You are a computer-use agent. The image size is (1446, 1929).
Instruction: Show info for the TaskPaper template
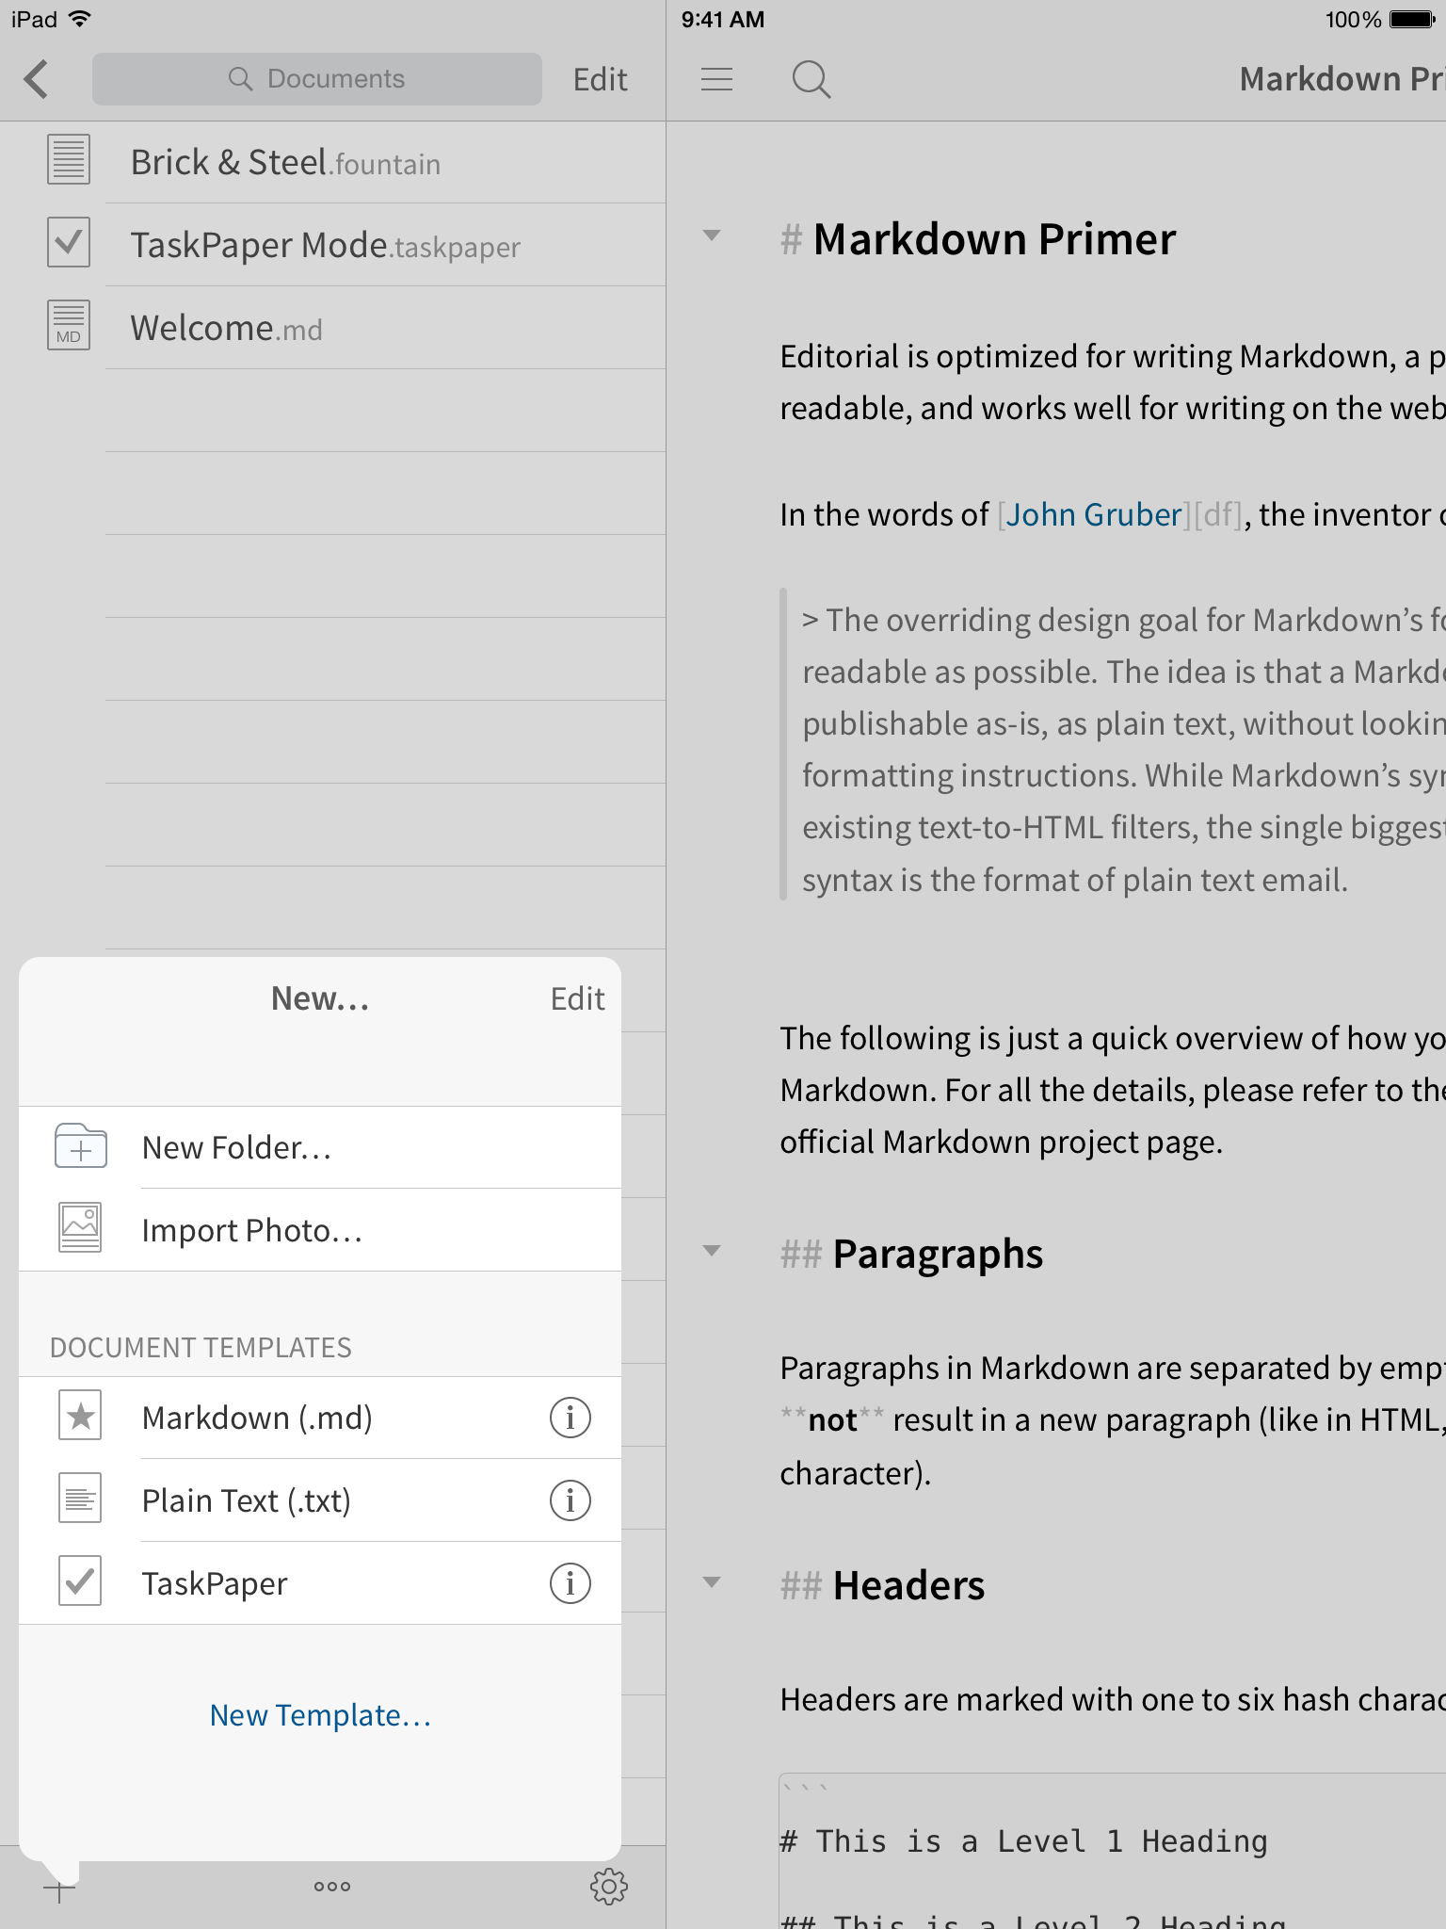[570, 1583]
